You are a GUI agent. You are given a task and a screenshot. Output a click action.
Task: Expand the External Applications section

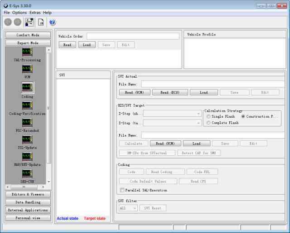tap(28, 210)
